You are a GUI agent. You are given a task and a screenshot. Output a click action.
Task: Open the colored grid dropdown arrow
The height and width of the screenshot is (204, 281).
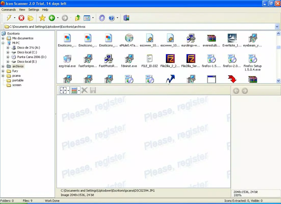click(79, 90)
